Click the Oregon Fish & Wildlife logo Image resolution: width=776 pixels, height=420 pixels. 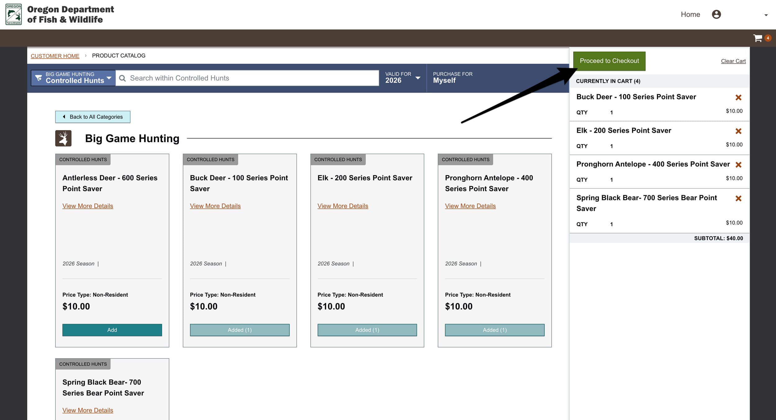(x=14, y=14)
